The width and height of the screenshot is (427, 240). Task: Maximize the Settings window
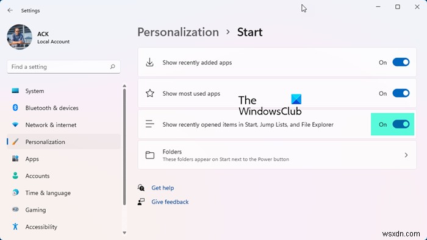(398, 7)
